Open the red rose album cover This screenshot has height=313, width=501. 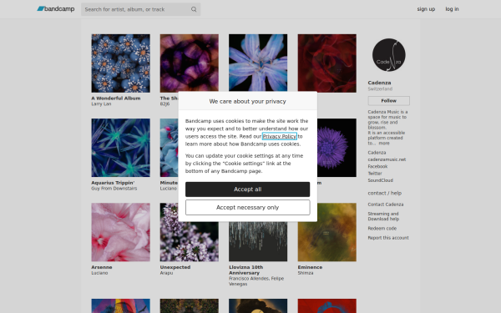(x=326, y=63)
